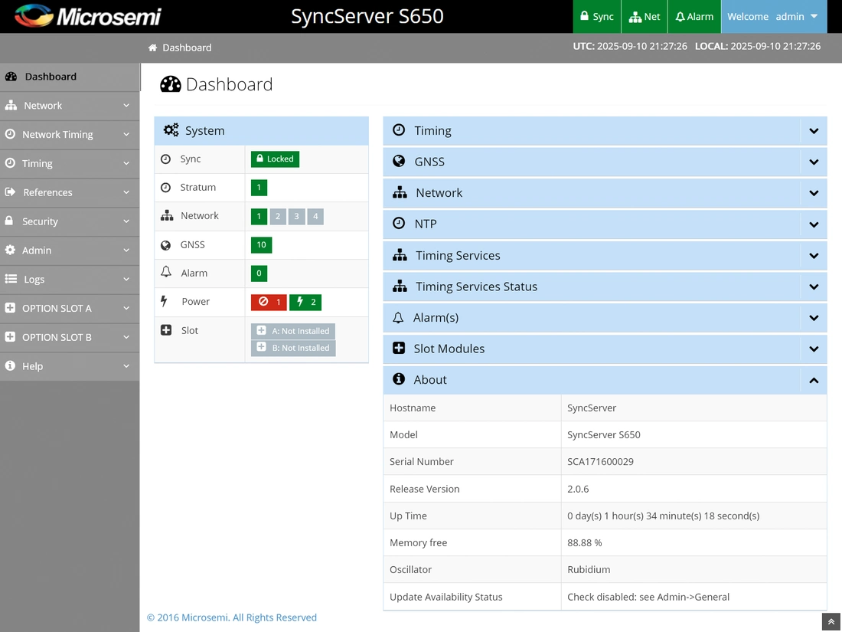Viewport: 842px width, 632px height.
Task: Click the Net status button in header
Action: (x=645, y=17)
